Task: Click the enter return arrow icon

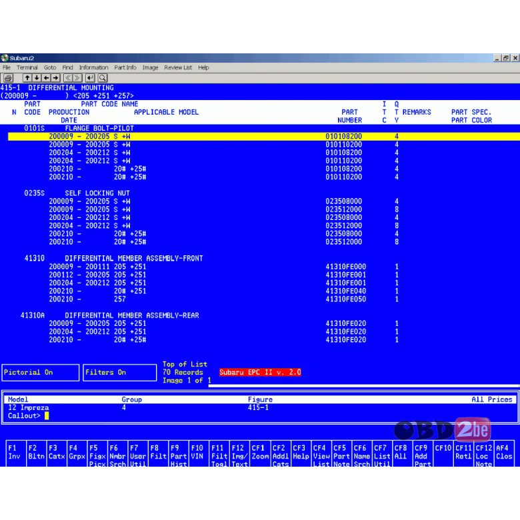Action: pos(90,78)
